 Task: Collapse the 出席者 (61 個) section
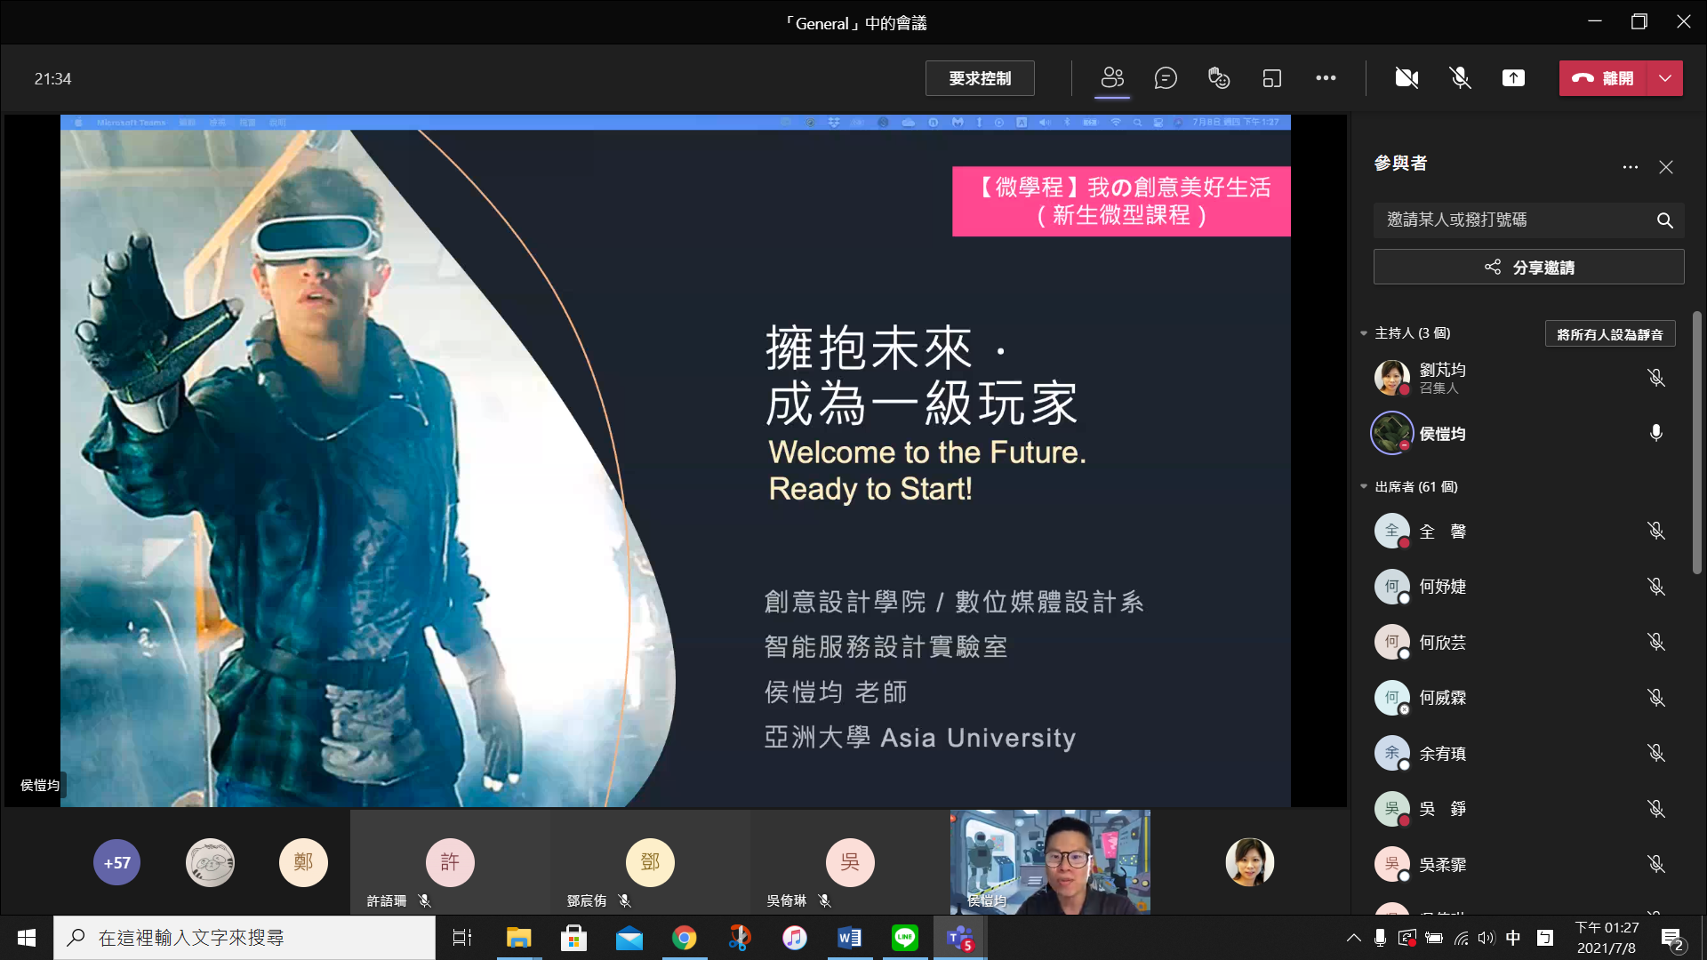pos(1364,487)
